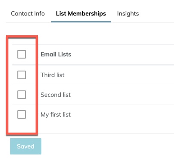Add contact to Third list via its checkbox
The height and width of the screenshot is (161, 174).
click(x=22, y=75)
